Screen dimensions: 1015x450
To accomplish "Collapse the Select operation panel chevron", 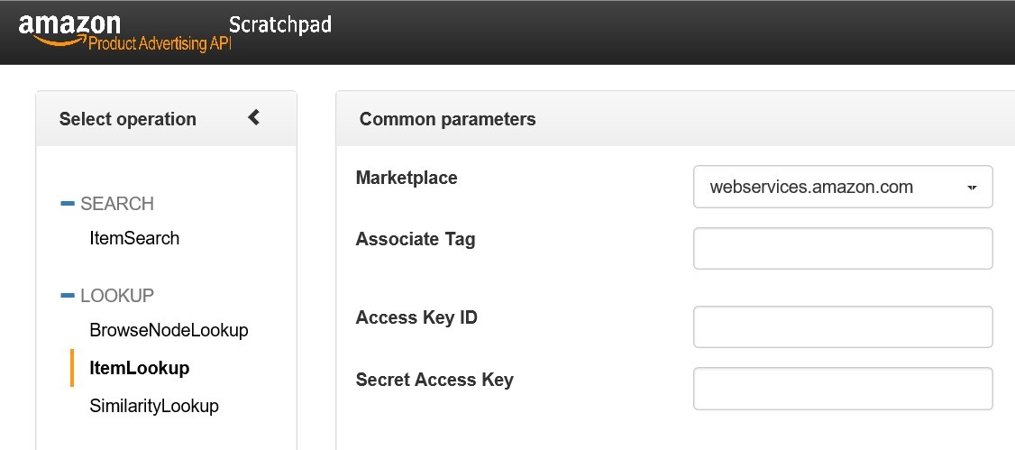I will pyautogui.click(x=254, y=117).
